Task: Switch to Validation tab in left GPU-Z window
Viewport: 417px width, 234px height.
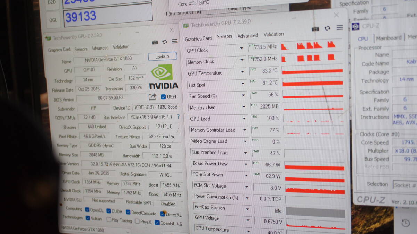Action: click(x=121, y=47)
